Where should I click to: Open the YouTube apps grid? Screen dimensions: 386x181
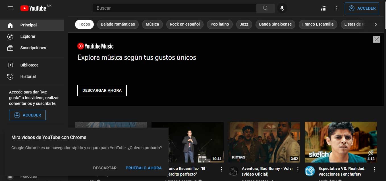pyautogui.click(x=323, y=8)
